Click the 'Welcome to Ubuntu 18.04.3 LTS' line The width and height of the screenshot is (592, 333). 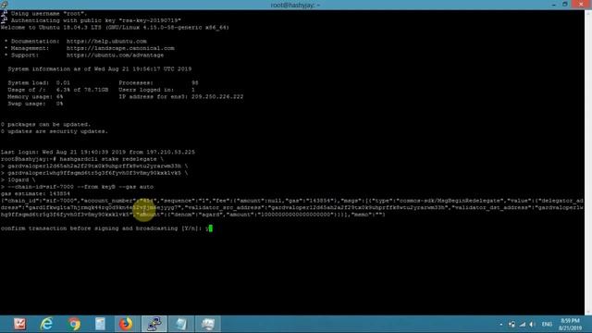[x=115, y=27]
